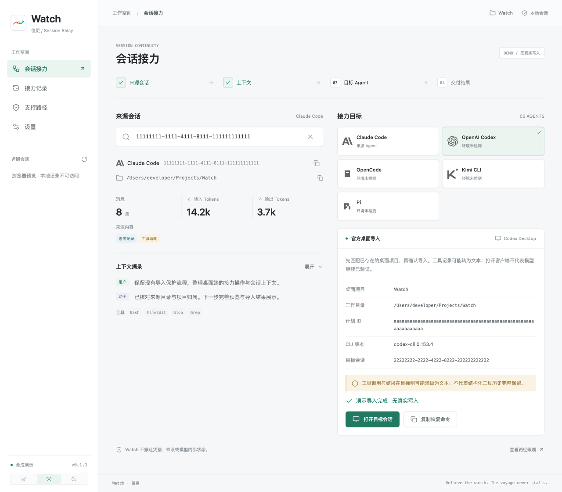Screen dimensions: 562x492
Task: Go to the 上下文 step
Action: pos(237,83)
